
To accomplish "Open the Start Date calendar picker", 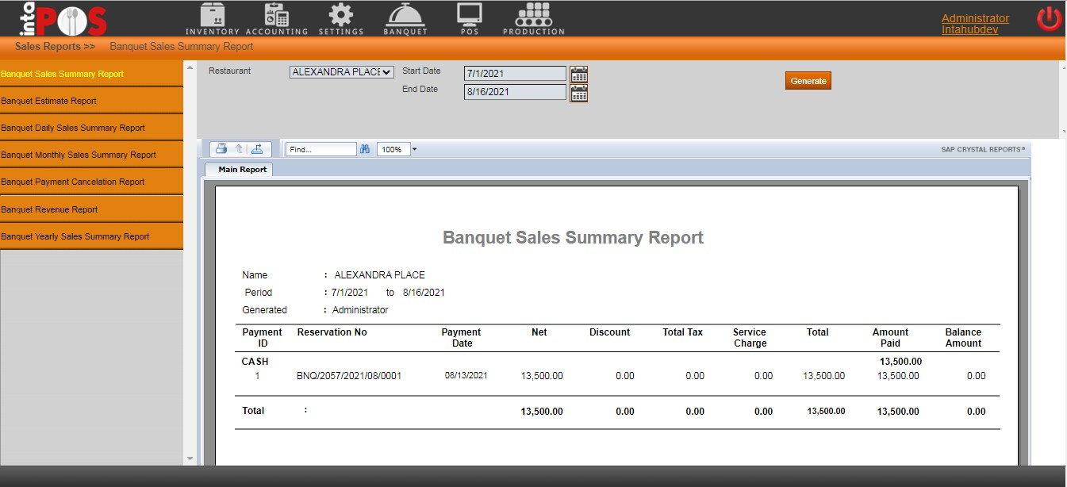I will [578, 74].
